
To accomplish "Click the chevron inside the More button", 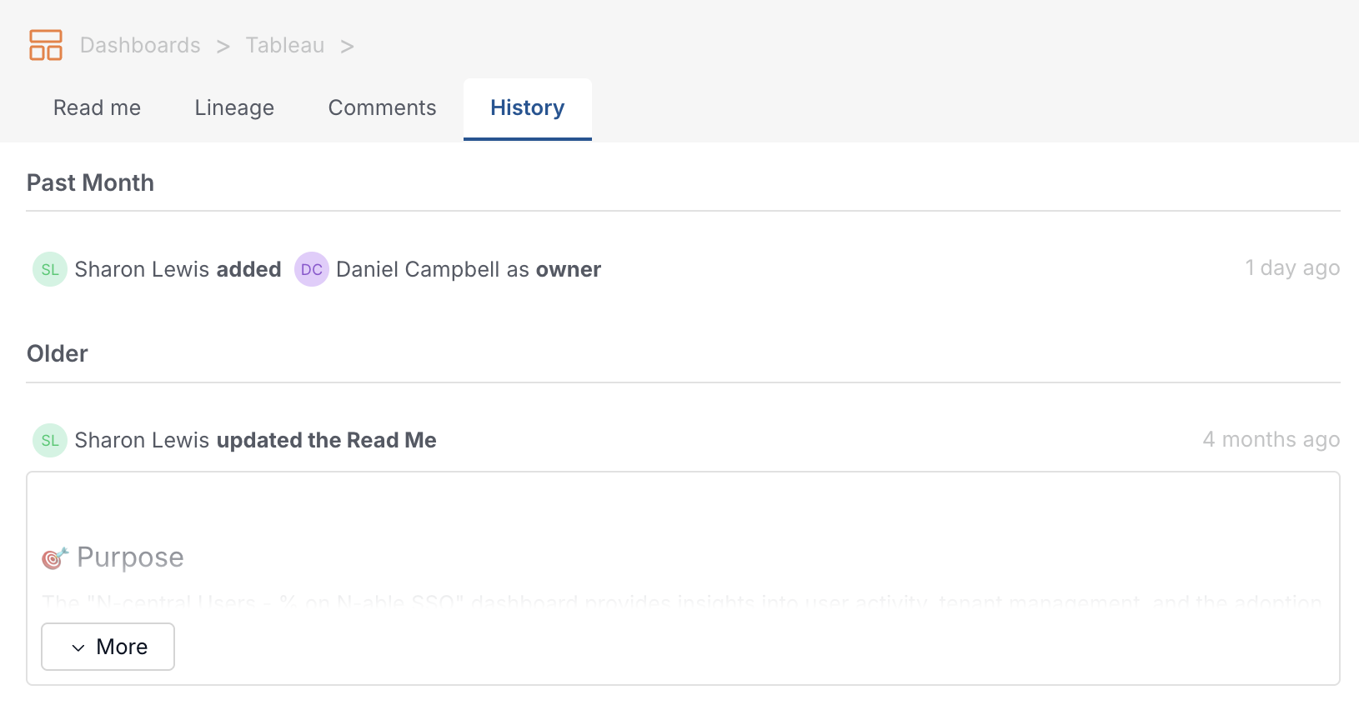I will tap(79, 647).
